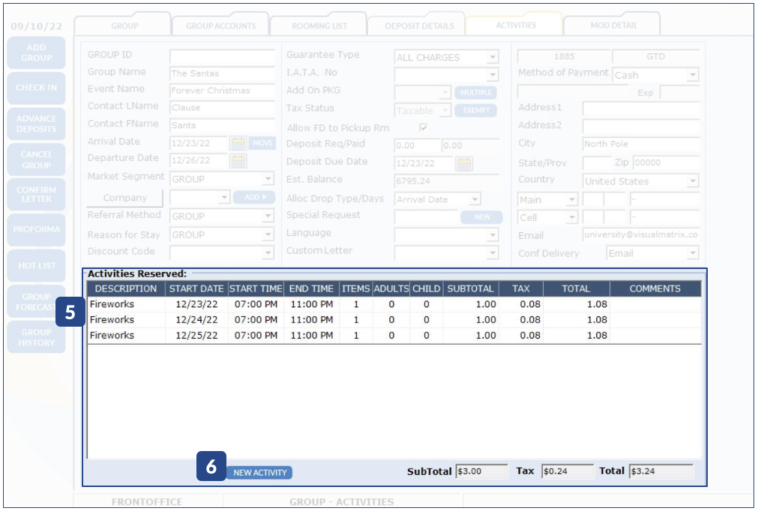The height and width of the screenshot is (511, 758).
Task: Click the Group Name input field
Action: pyautogui.click(x=222, y=73)
